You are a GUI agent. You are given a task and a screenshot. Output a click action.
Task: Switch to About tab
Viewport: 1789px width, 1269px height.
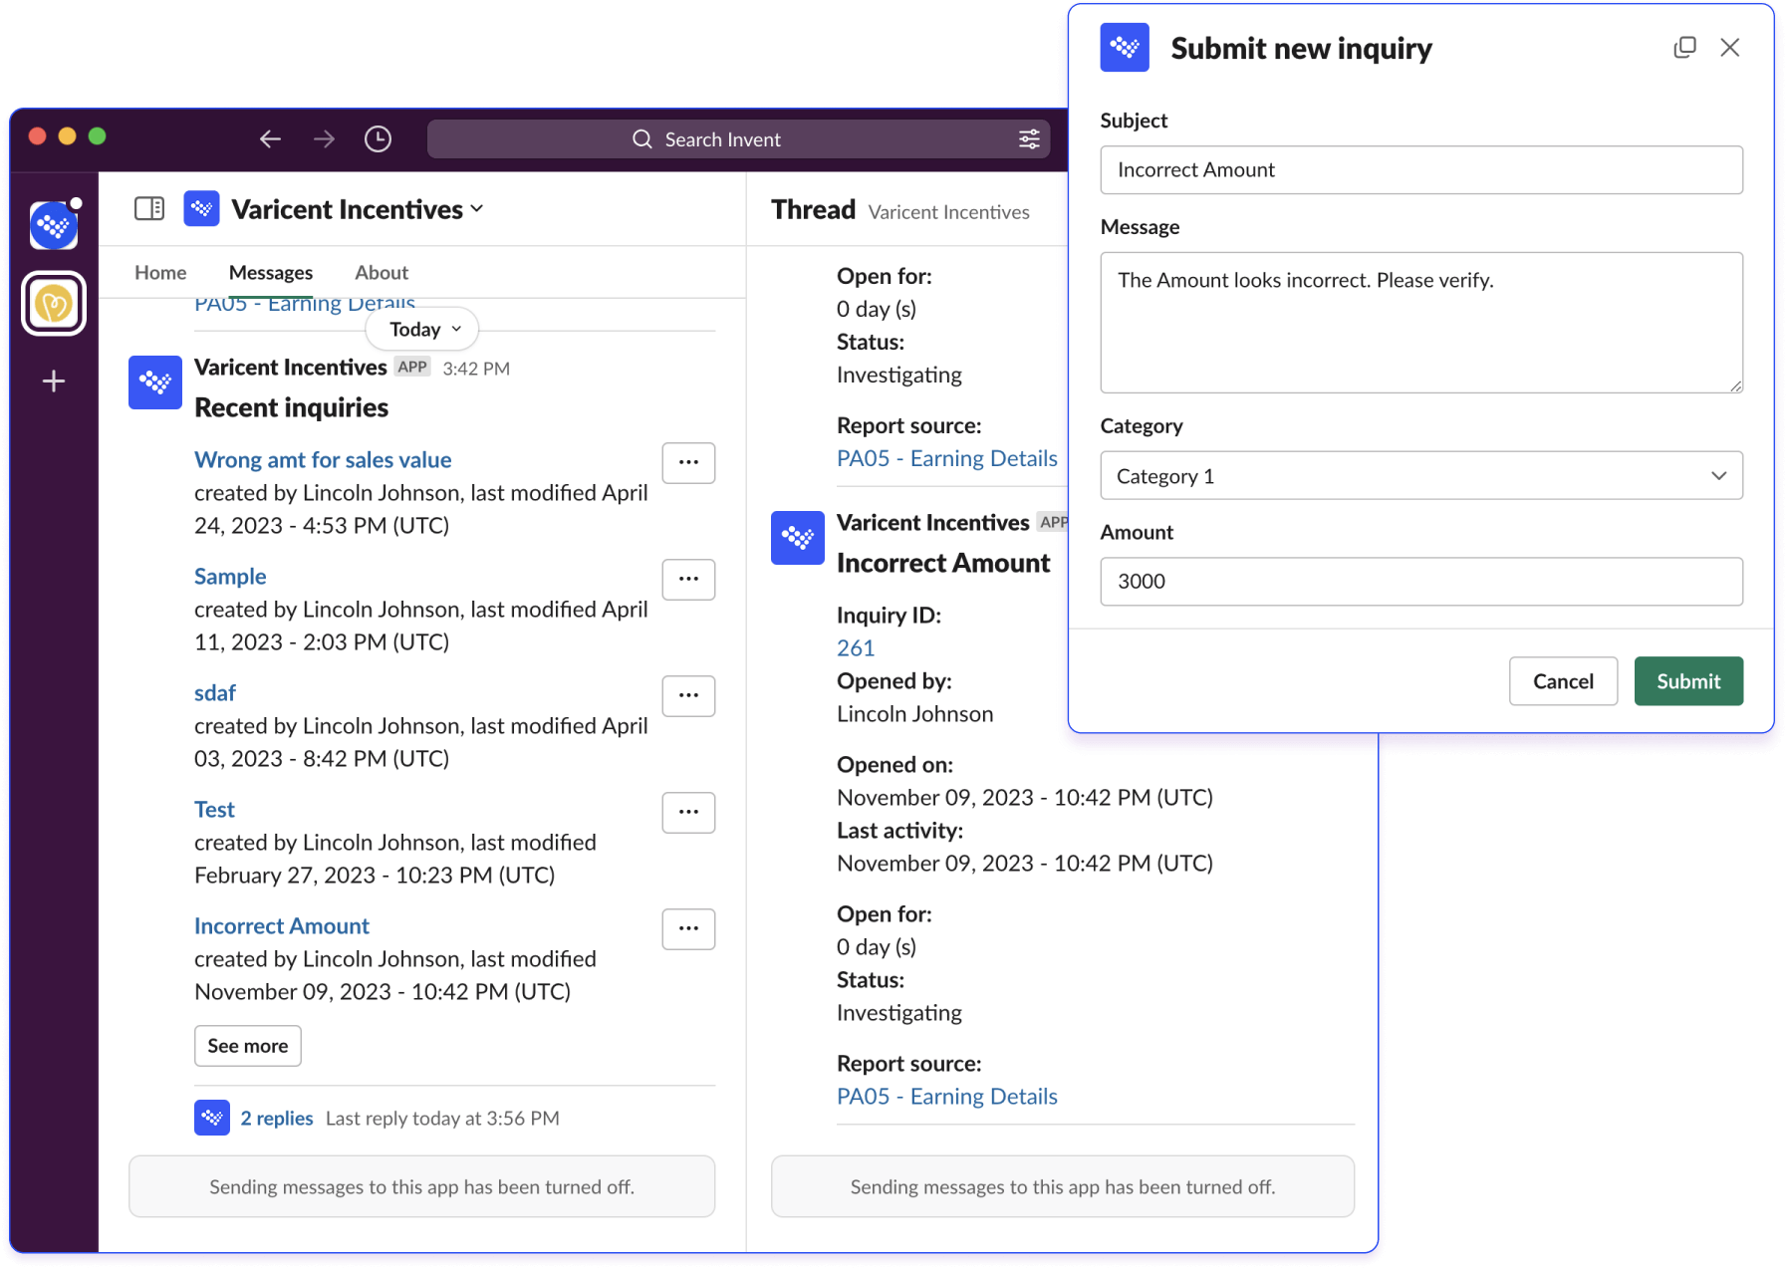tap(382, 273)
